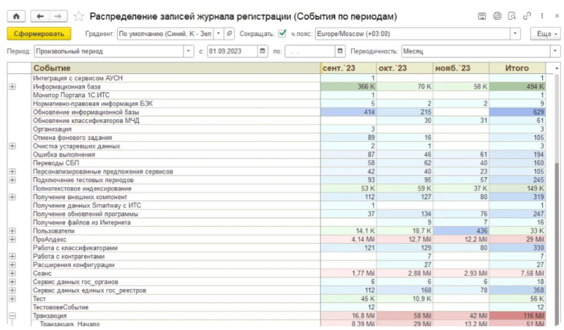The width and height of the screenshot is (564, 330).
Task: Open the time zone dropdown
Action: coord(515,34)
